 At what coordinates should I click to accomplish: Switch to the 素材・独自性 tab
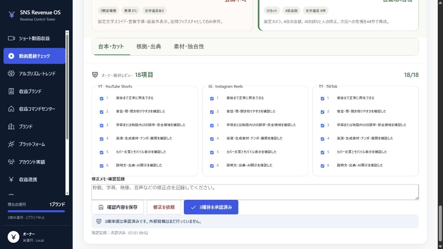coord(189,47)
